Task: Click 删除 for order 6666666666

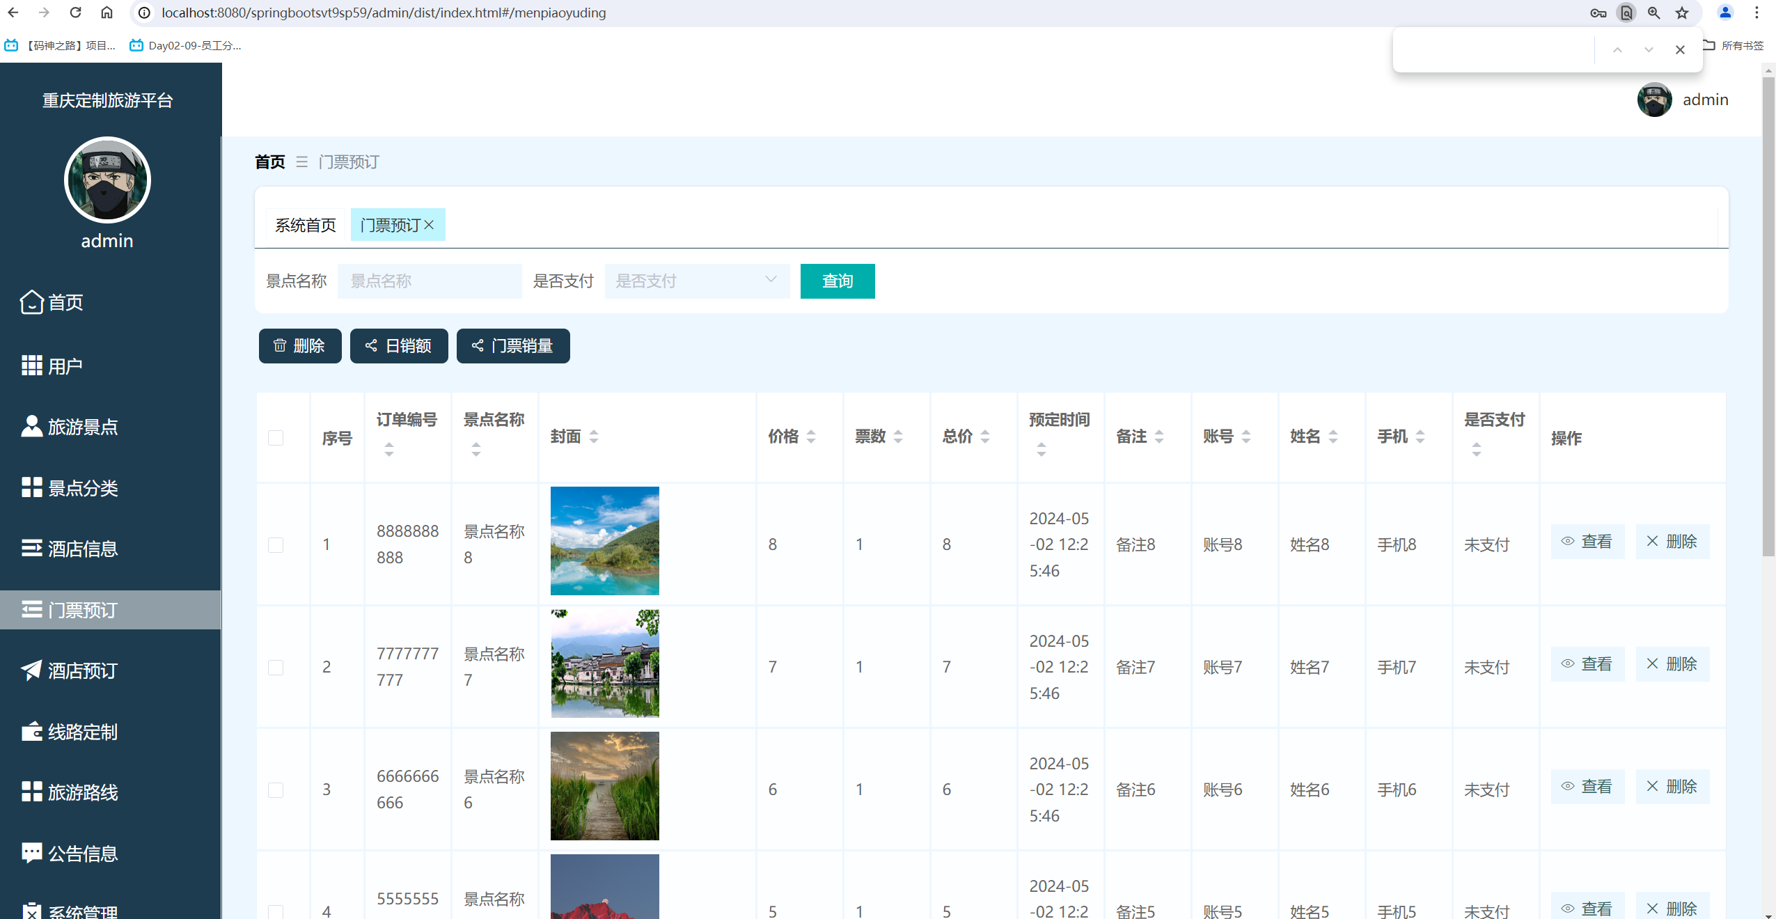Action: (x=1672, y=787)
